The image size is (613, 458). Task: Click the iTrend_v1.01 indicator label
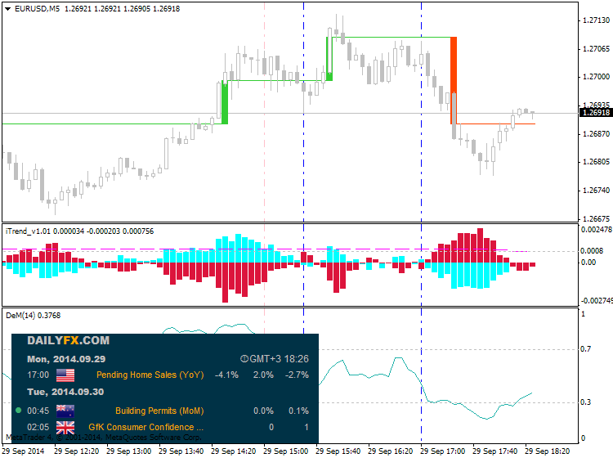(28, 231)
